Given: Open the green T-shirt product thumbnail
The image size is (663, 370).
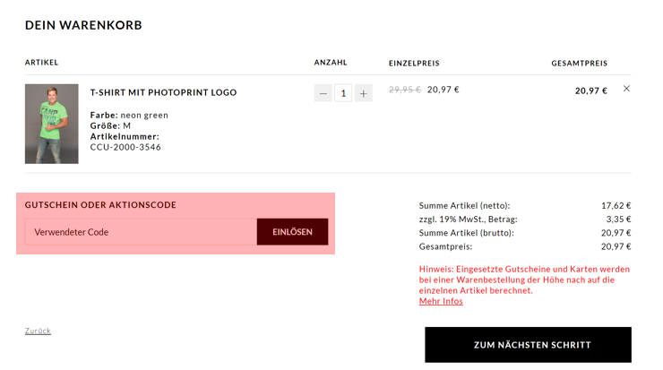Looking at the screenshot, I should coord(52,124).
